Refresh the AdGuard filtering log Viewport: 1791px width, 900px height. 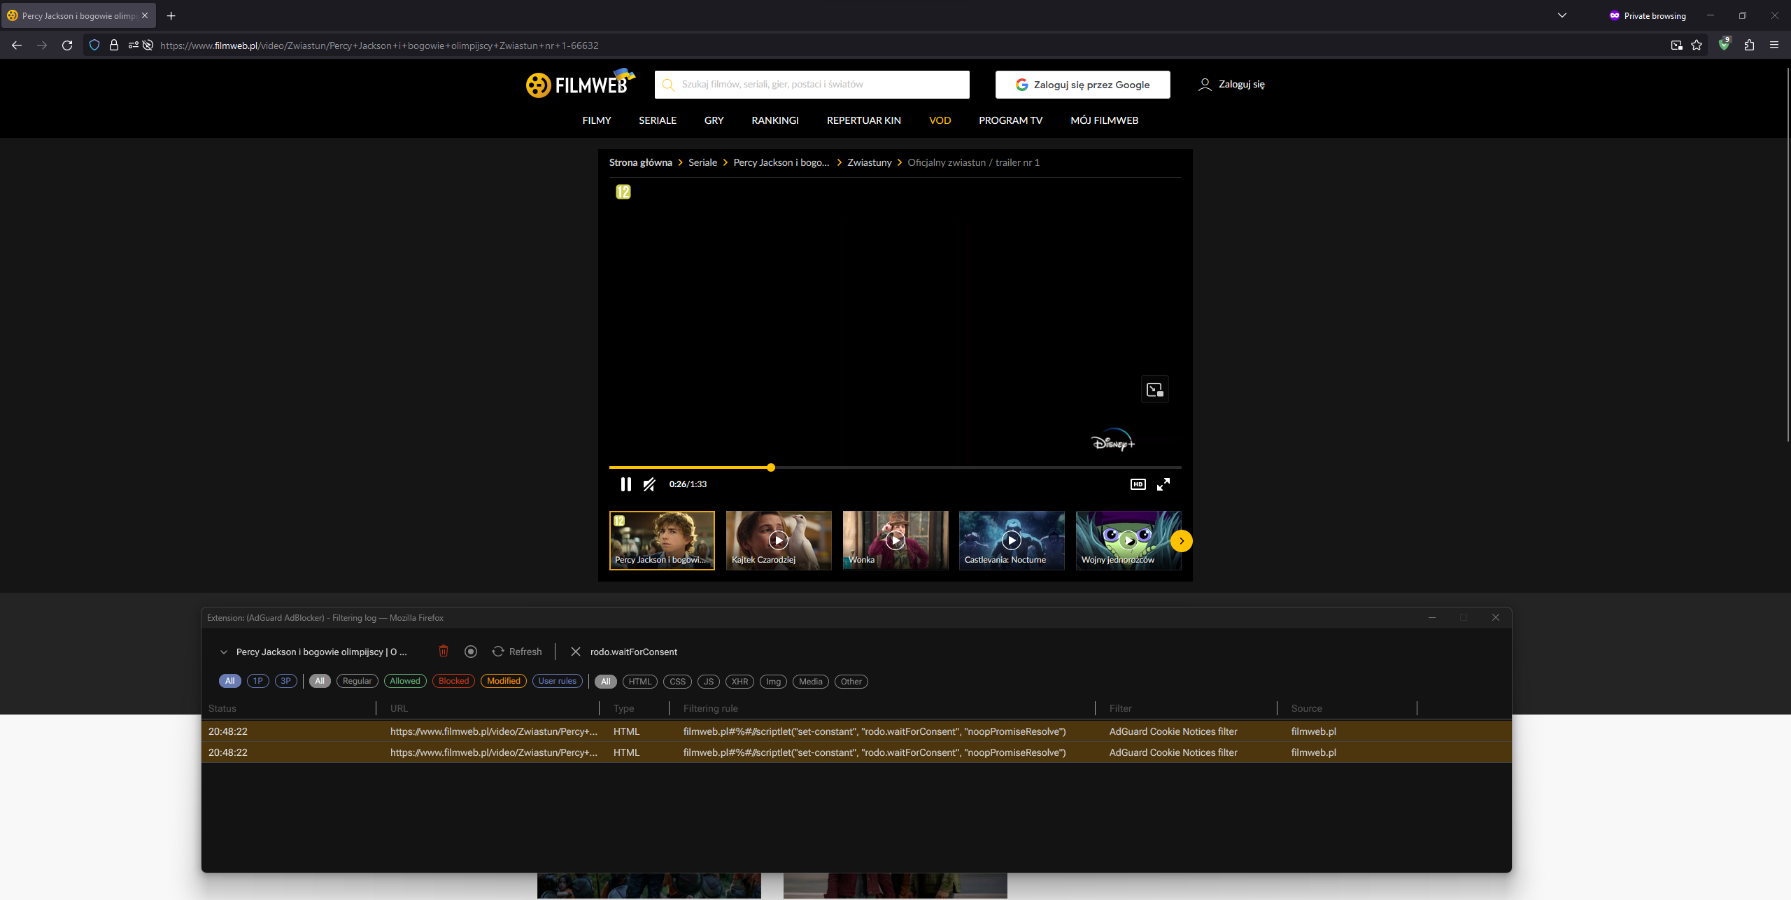coord(517,651)
